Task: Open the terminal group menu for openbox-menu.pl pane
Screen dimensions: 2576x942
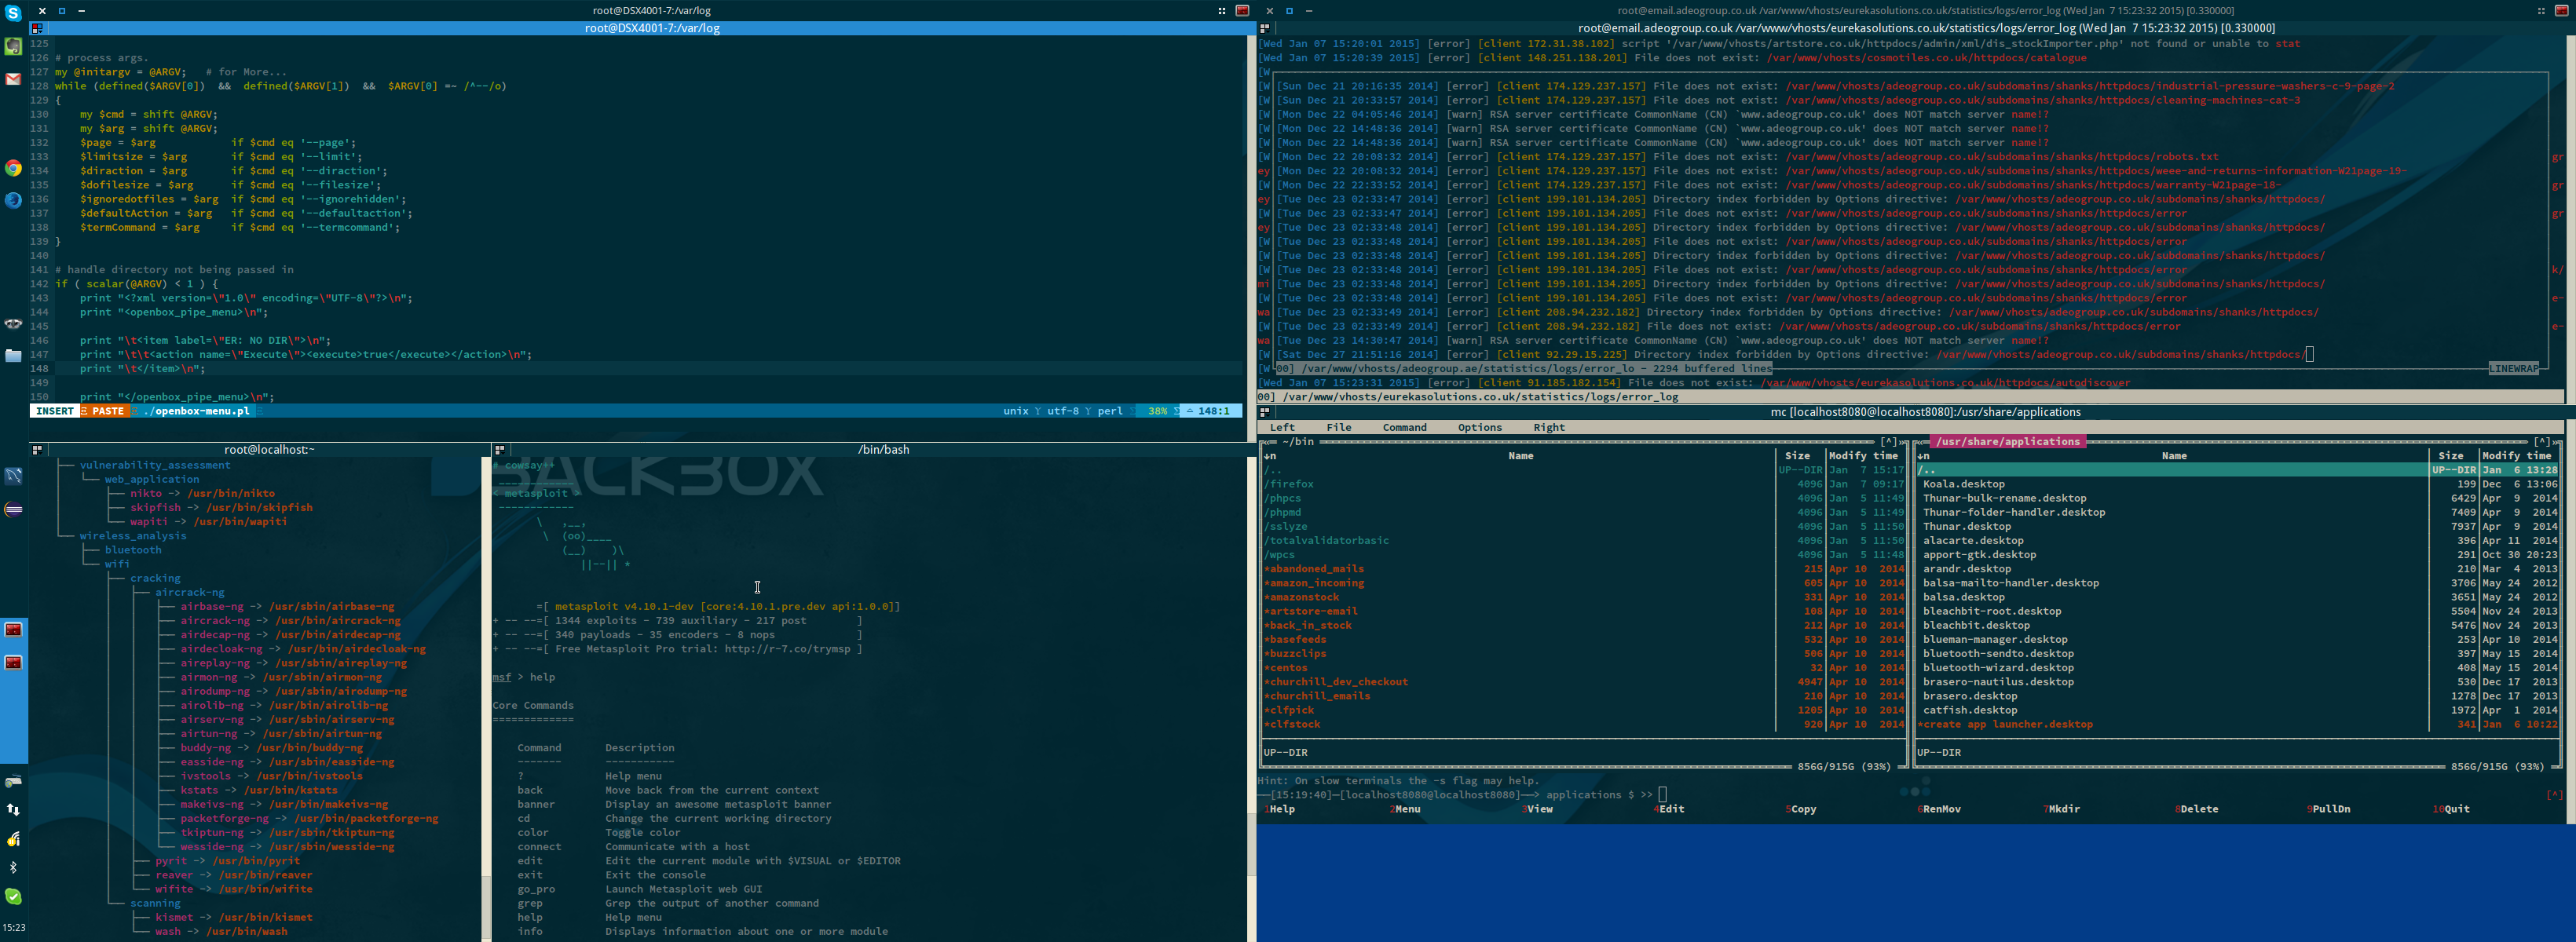Action: 37,28
